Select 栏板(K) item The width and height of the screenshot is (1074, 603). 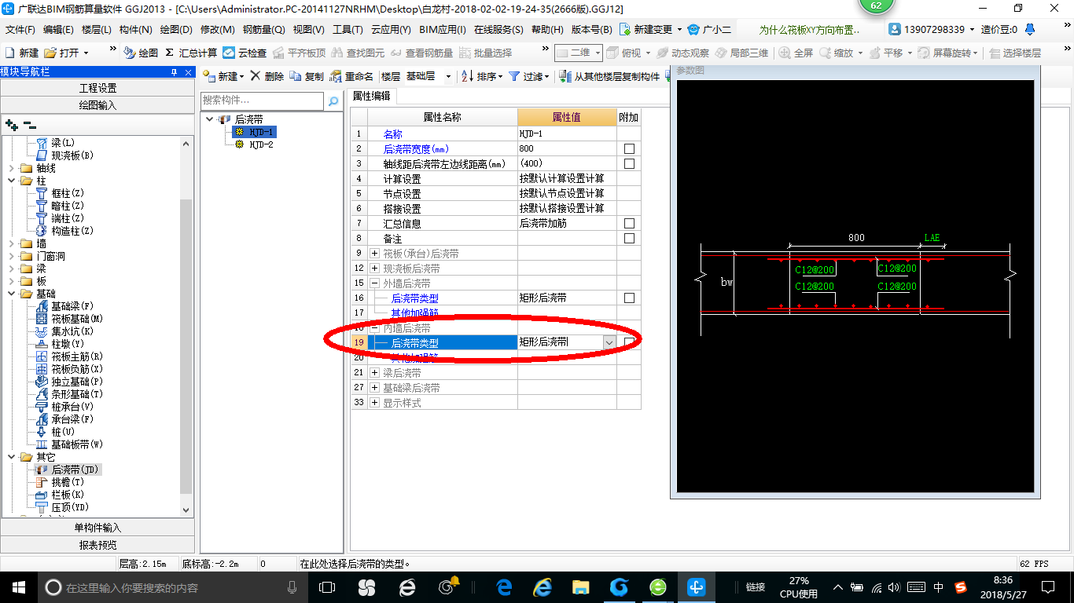tap(60, 495)
